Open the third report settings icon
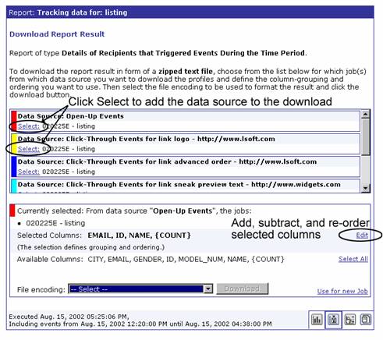Screen dimensions: 383x340 [x=350, y=319]
